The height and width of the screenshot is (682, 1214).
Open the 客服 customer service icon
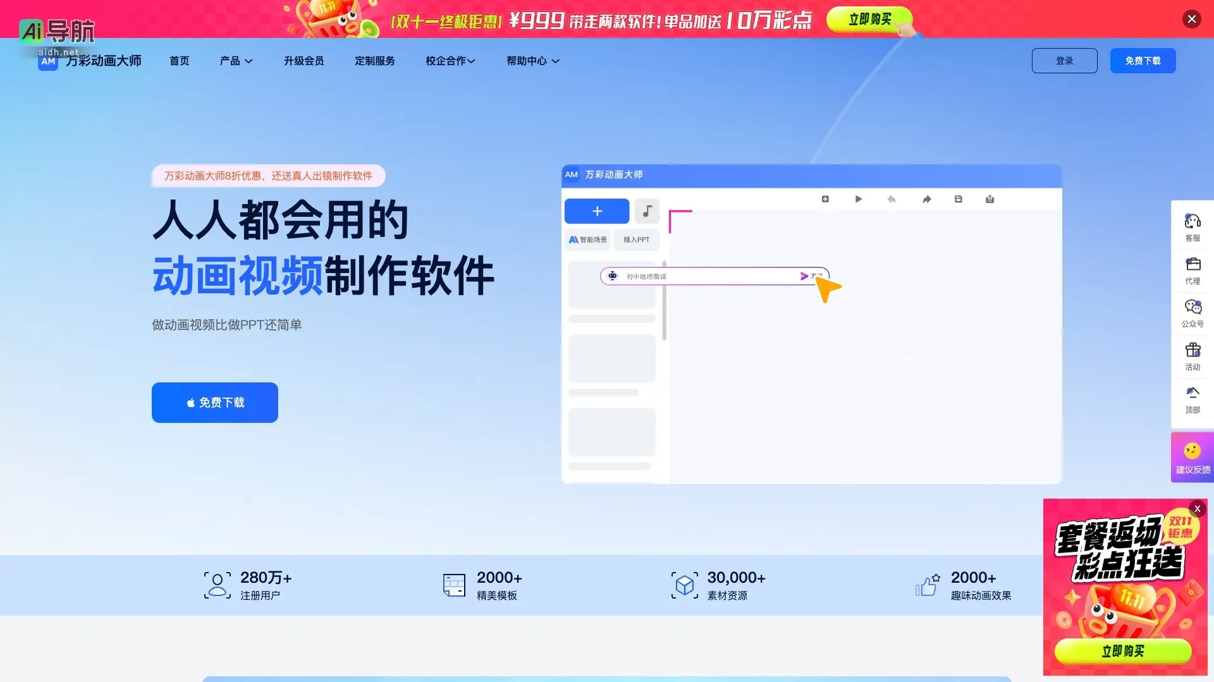tap(1193, 227)
